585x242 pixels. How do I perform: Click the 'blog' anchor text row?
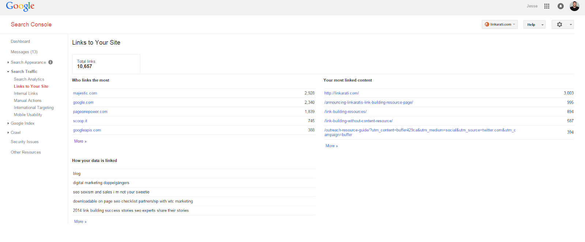pos(194,174)
